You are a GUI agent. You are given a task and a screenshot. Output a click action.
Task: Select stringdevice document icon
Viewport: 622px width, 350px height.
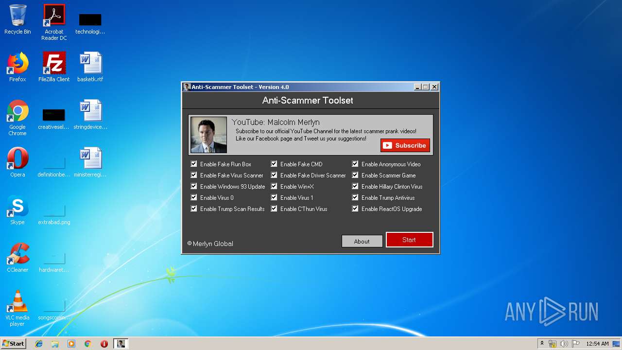[x=90, y=115]
